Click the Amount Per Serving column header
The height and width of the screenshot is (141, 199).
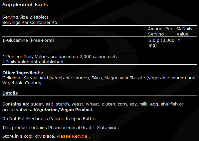tap(160, 32)
